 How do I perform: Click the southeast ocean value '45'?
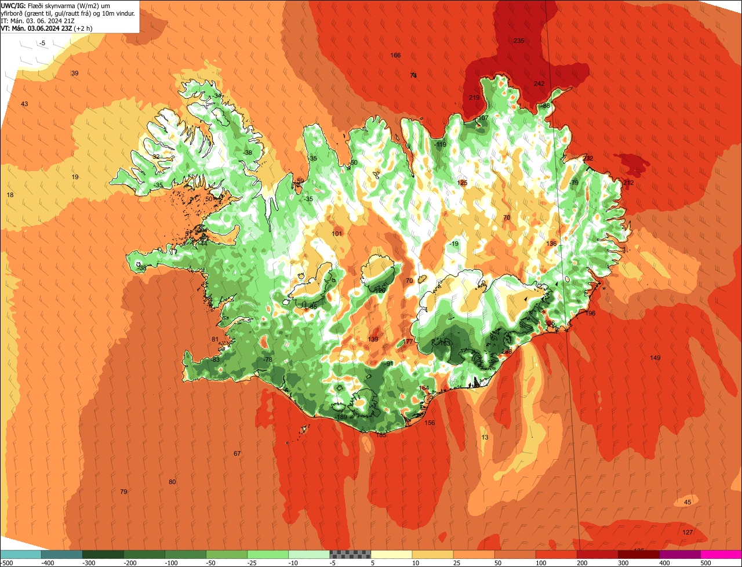(x=688, y=502)
